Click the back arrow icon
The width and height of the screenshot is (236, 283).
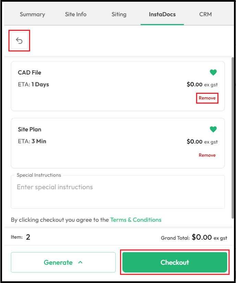[x=19, y=41]
